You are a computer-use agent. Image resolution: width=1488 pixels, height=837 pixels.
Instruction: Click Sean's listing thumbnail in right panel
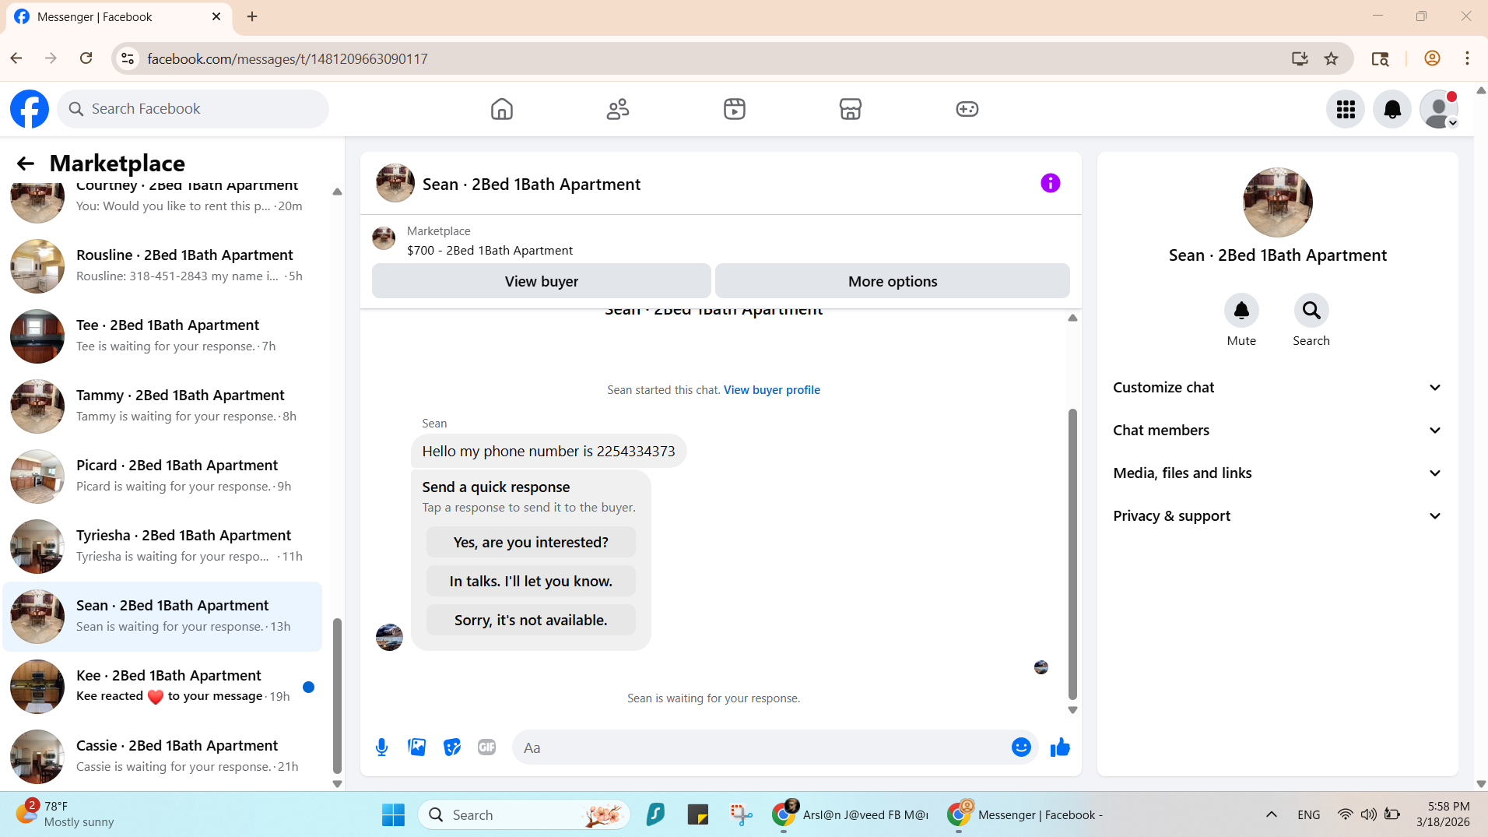pos(1277,202)
